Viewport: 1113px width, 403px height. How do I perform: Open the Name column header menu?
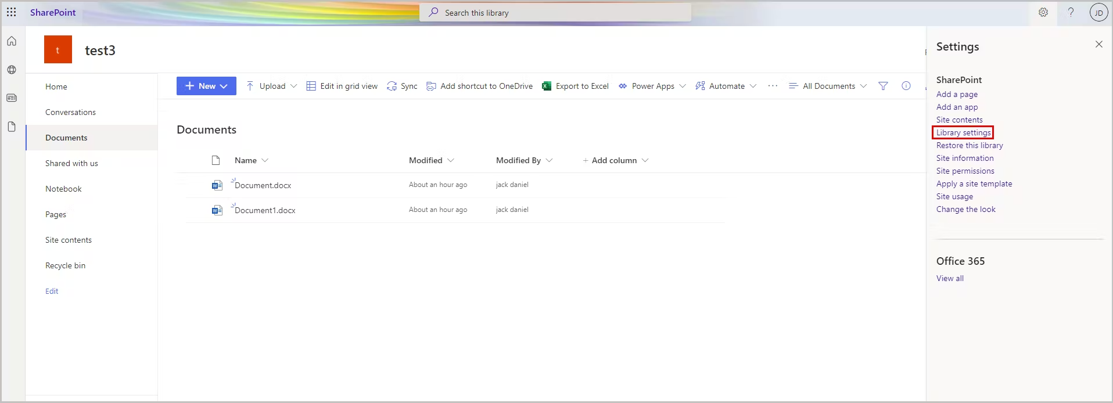pyautogui.click(x=252, y=160)
